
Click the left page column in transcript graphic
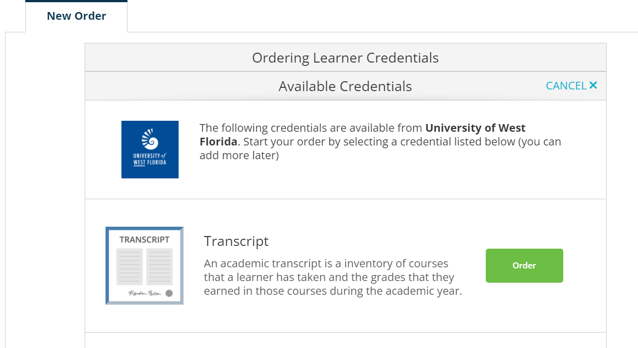[x=129, y=267]
